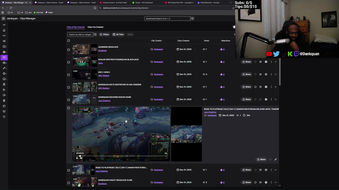
Task: Open the camera icon in the sidebar
Action: 4,95
